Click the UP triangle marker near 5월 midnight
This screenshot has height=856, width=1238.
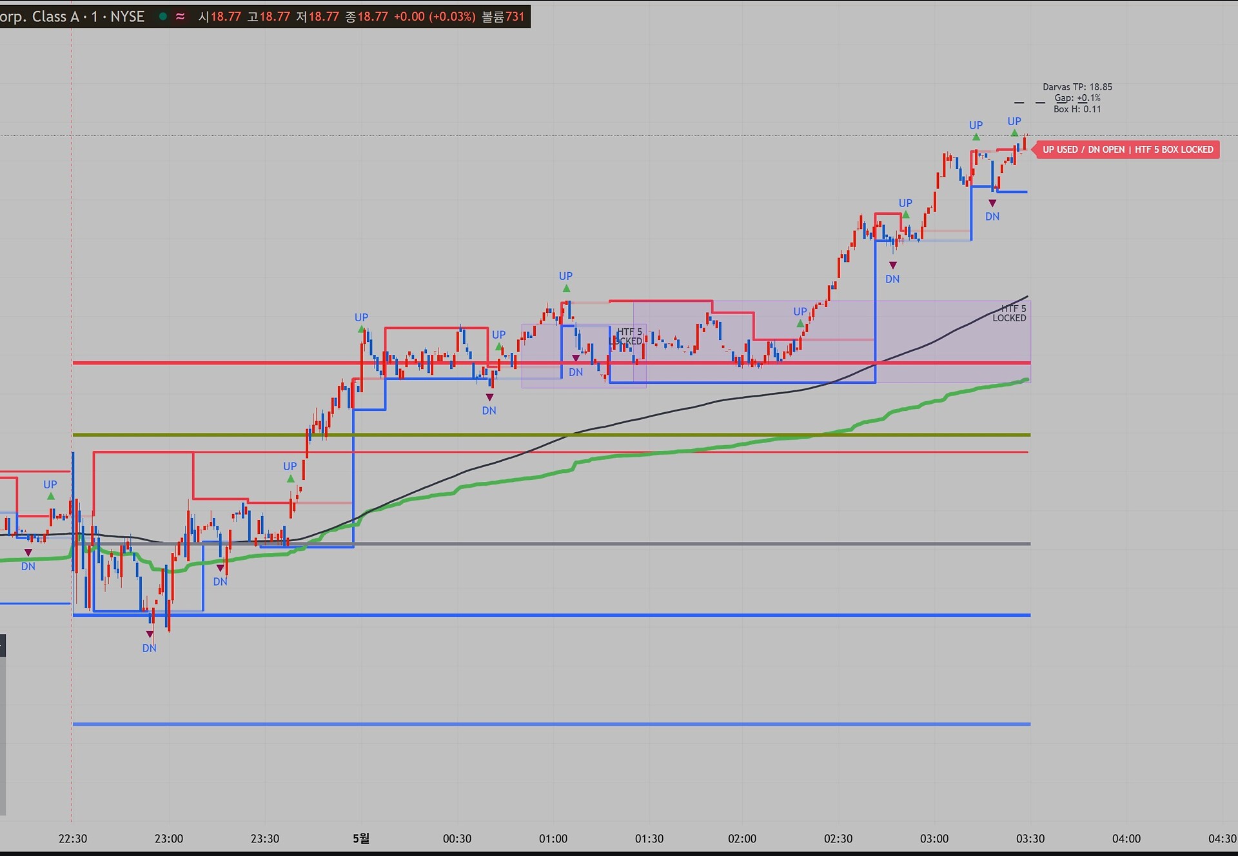pos(361,330)
